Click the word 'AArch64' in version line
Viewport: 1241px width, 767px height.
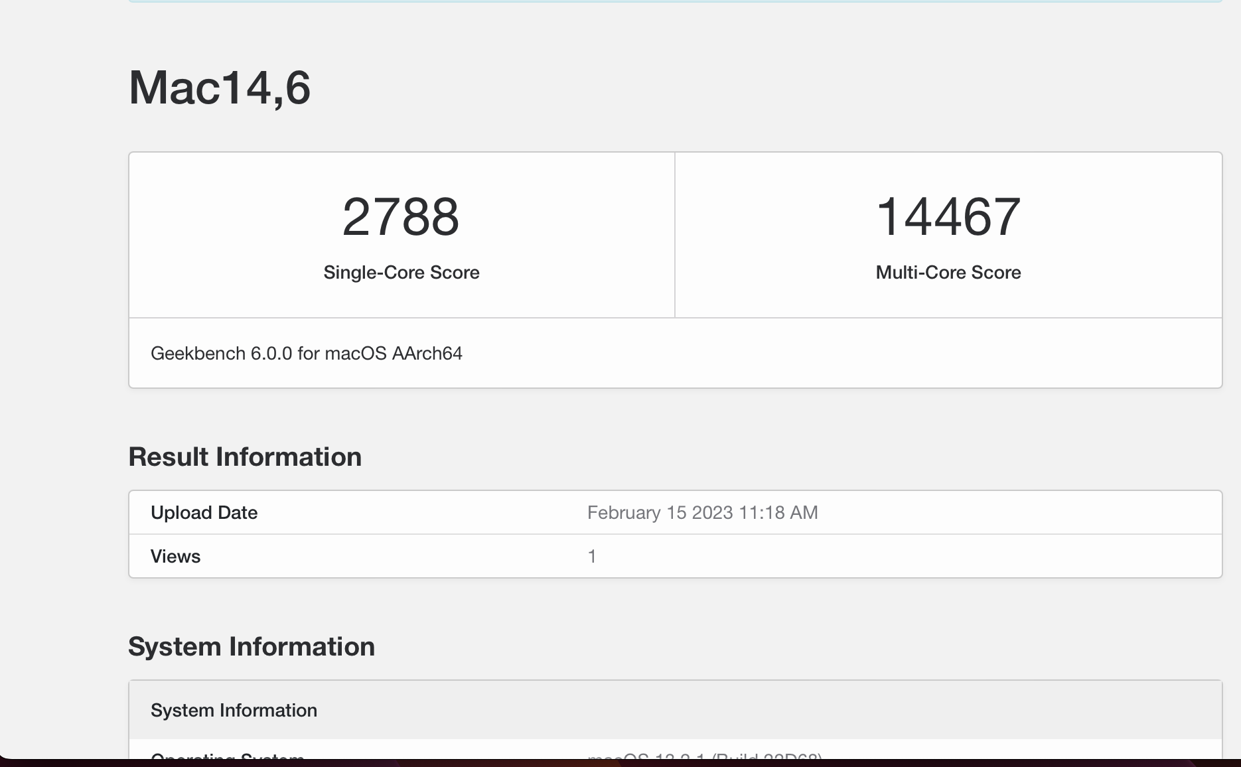[x=427, y=354]
